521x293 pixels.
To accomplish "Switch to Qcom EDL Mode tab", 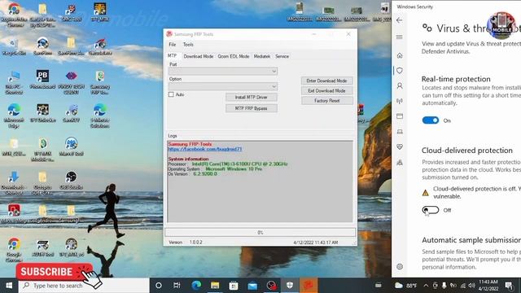I will click(234, 56).
